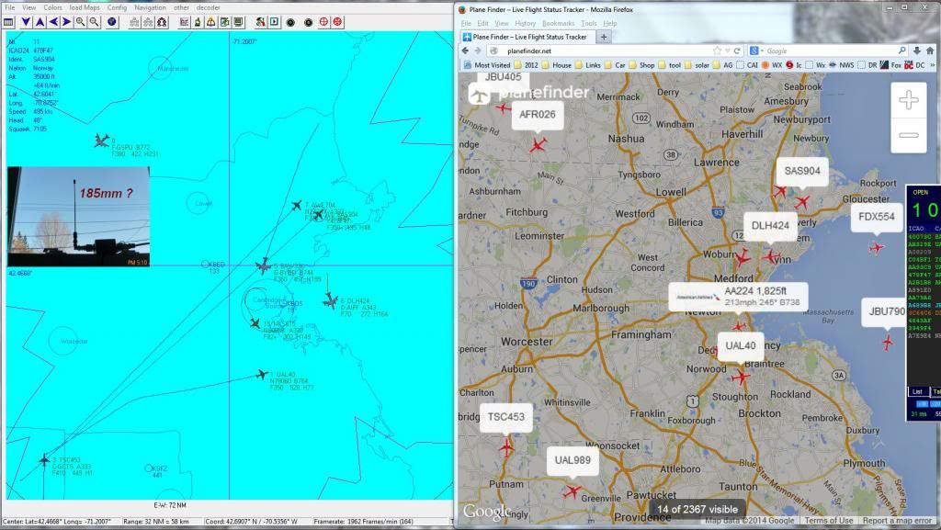Open the House bookmarks folder
Image resolution: width=941 pixels, height=530 pixels.
pos(557,64)
